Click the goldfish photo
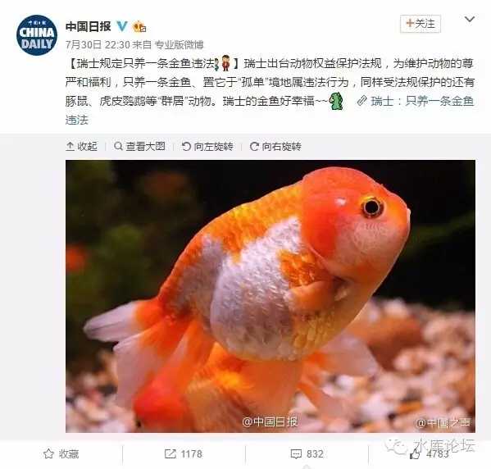The height and width of the screenshot is (469, 491). pos(271,296)
